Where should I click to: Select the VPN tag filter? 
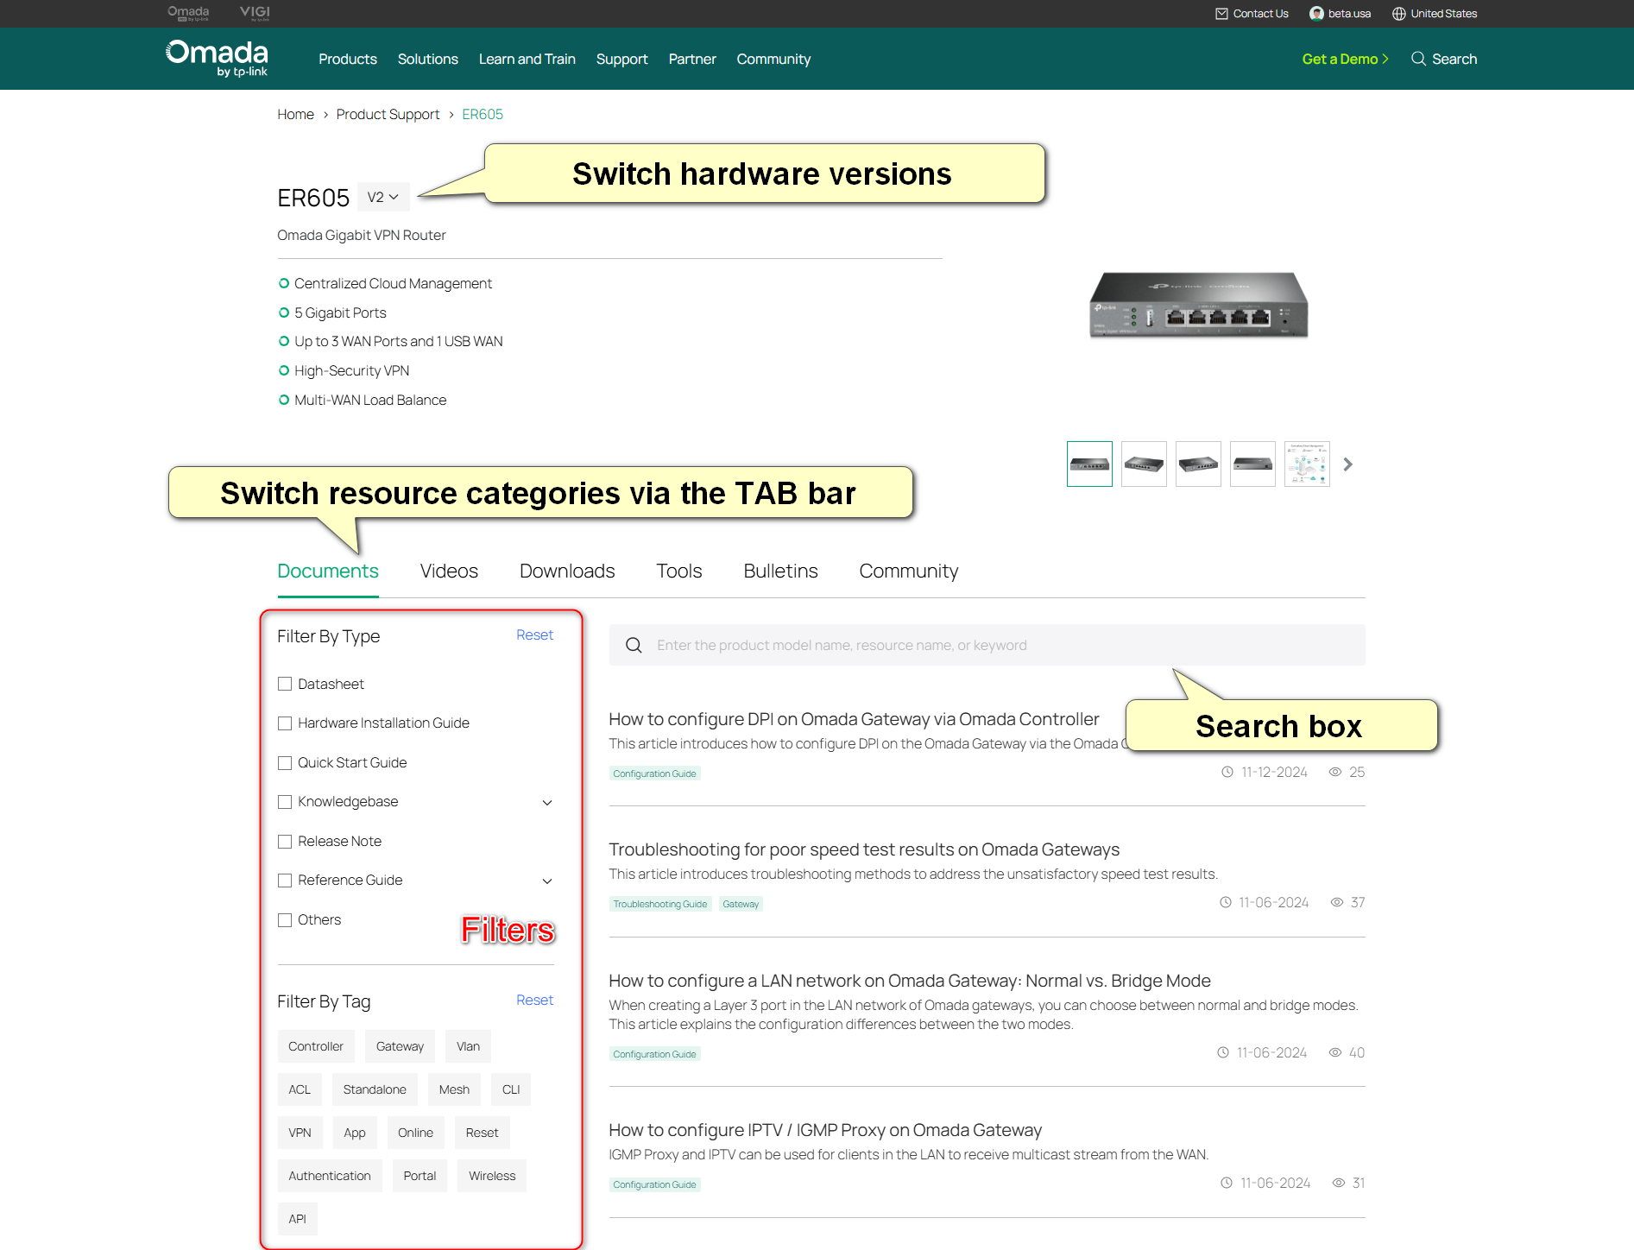click(x=300, y=1133)
